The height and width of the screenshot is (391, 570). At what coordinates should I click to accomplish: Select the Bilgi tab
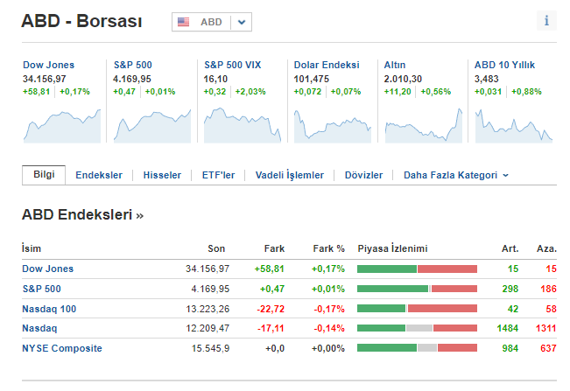point(44,174)
